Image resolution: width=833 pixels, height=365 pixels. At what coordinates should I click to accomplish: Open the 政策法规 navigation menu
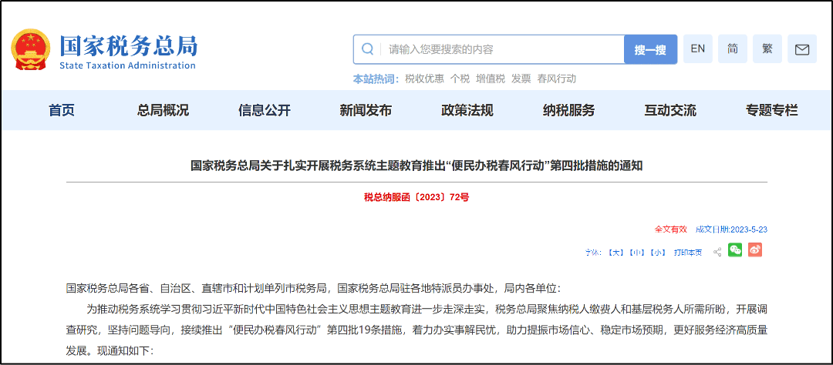pyautogui.click(x=467, y=110)
